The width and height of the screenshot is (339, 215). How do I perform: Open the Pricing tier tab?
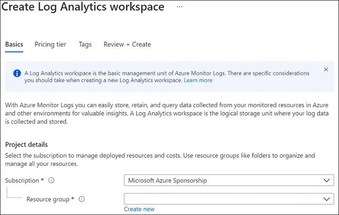(50, 44)
